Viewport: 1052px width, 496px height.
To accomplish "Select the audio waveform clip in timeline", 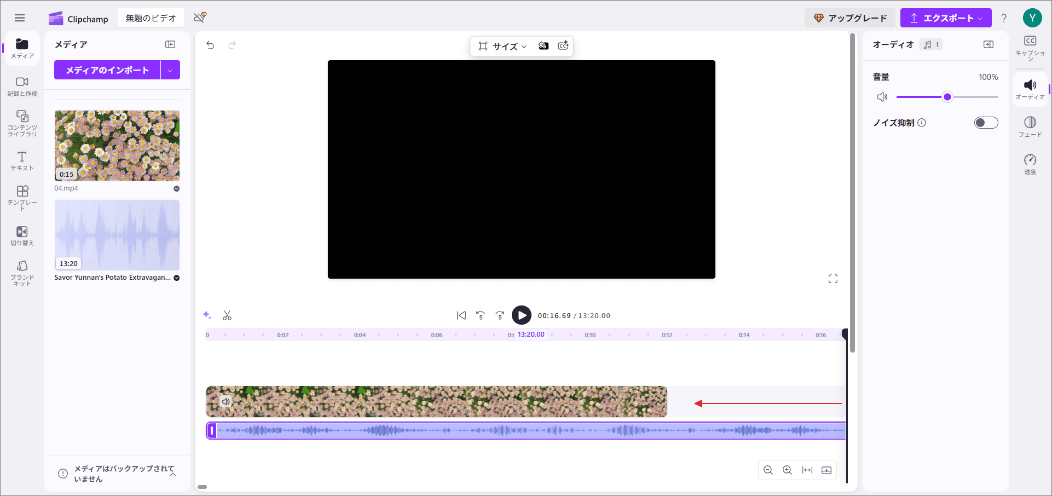I will coord(526,431).
